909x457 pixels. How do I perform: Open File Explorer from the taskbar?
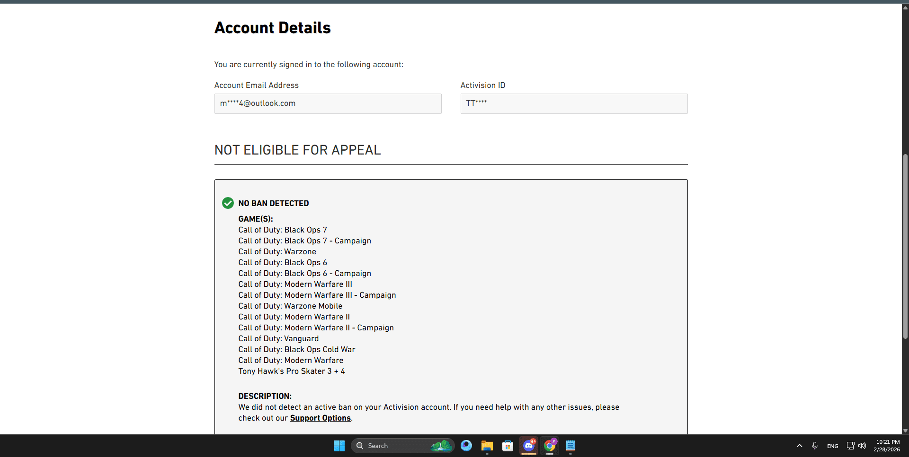pyautogui.click(x=487, y=446)
